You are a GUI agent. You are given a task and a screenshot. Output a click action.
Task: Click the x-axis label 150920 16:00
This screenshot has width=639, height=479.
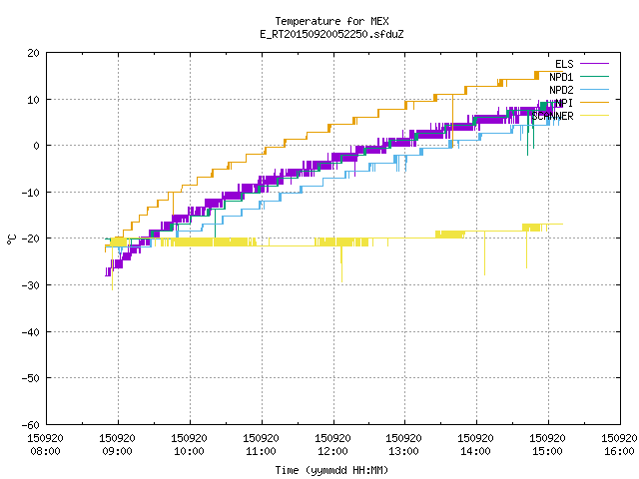click(x=619, y=445)
